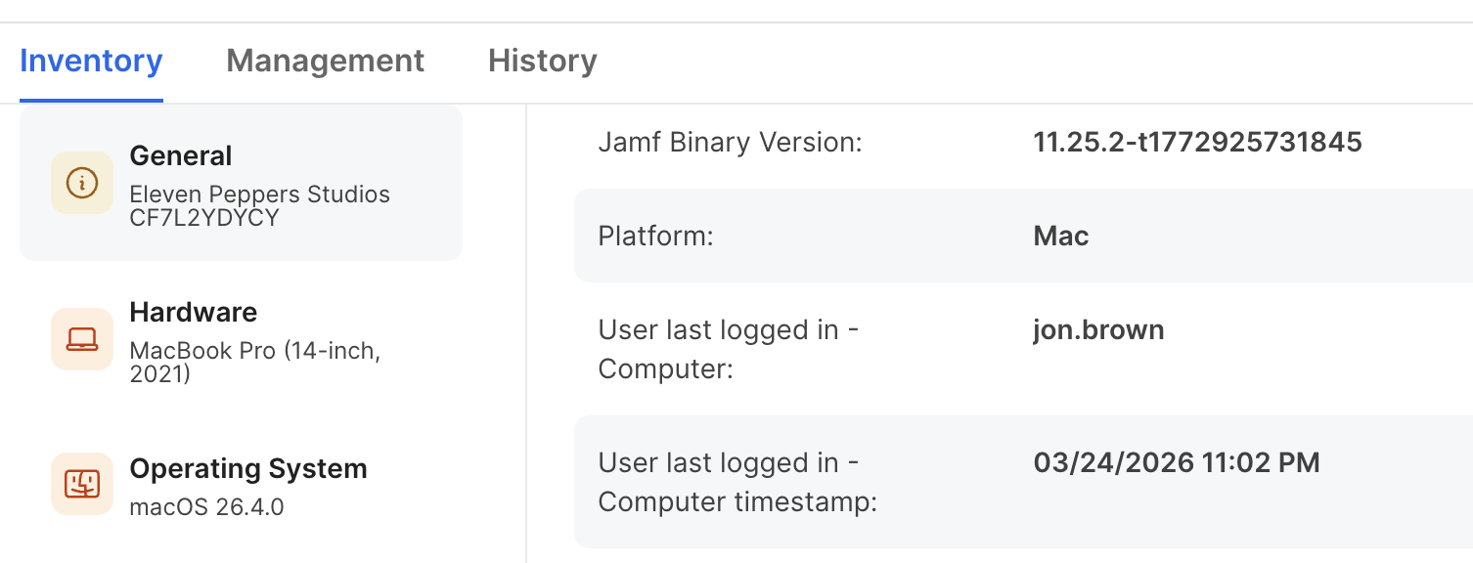This screenshot has width=1473, height=563.
Task: Click the circled 'i' information badge
Action: point(81,182)
